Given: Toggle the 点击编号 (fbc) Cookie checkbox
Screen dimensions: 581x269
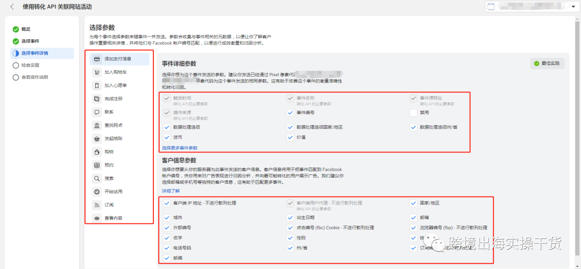Looking at the screenshot, I should pos(290,228).
